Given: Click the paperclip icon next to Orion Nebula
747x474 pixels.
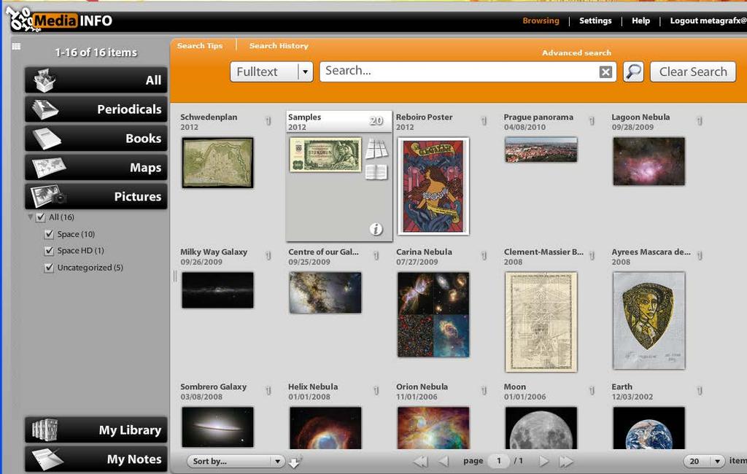Looking at the screenshot, I should [484, 391].
